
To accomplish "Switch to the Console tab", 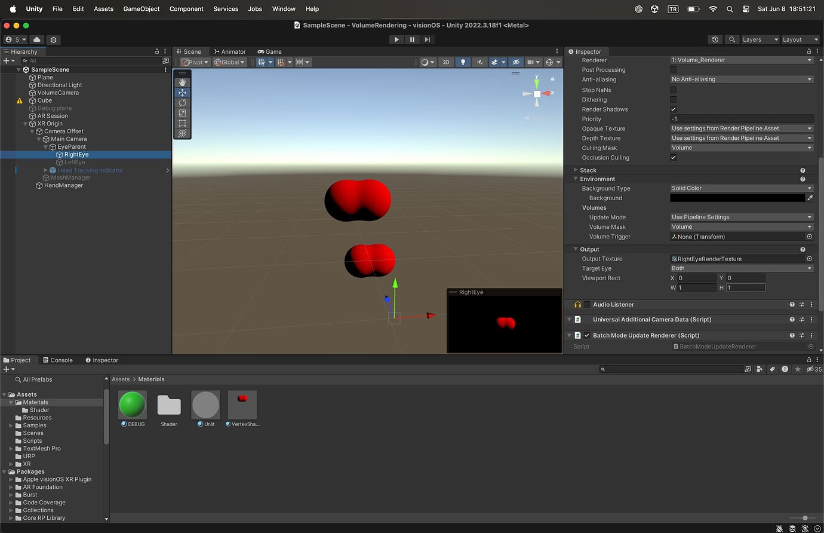I will (58, 360).
